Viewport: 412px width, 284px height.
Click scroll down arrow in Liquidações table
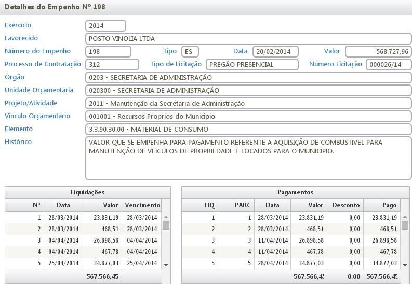pos(166,265)
